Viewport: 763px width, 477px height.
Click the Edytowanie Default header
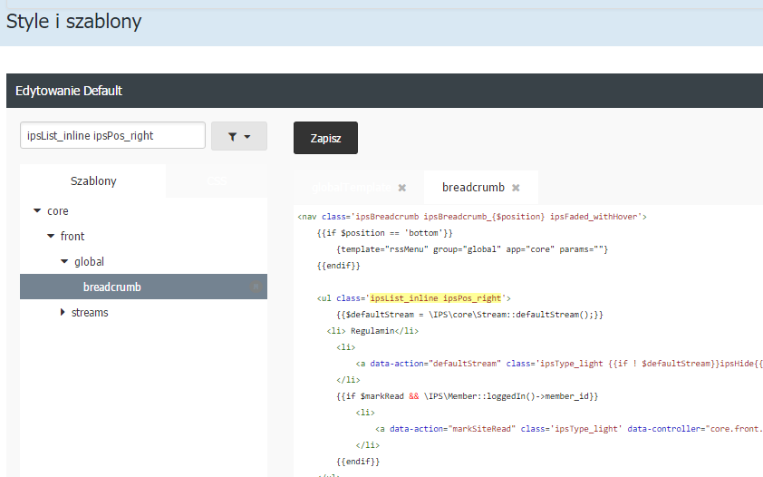pos(69,91)
